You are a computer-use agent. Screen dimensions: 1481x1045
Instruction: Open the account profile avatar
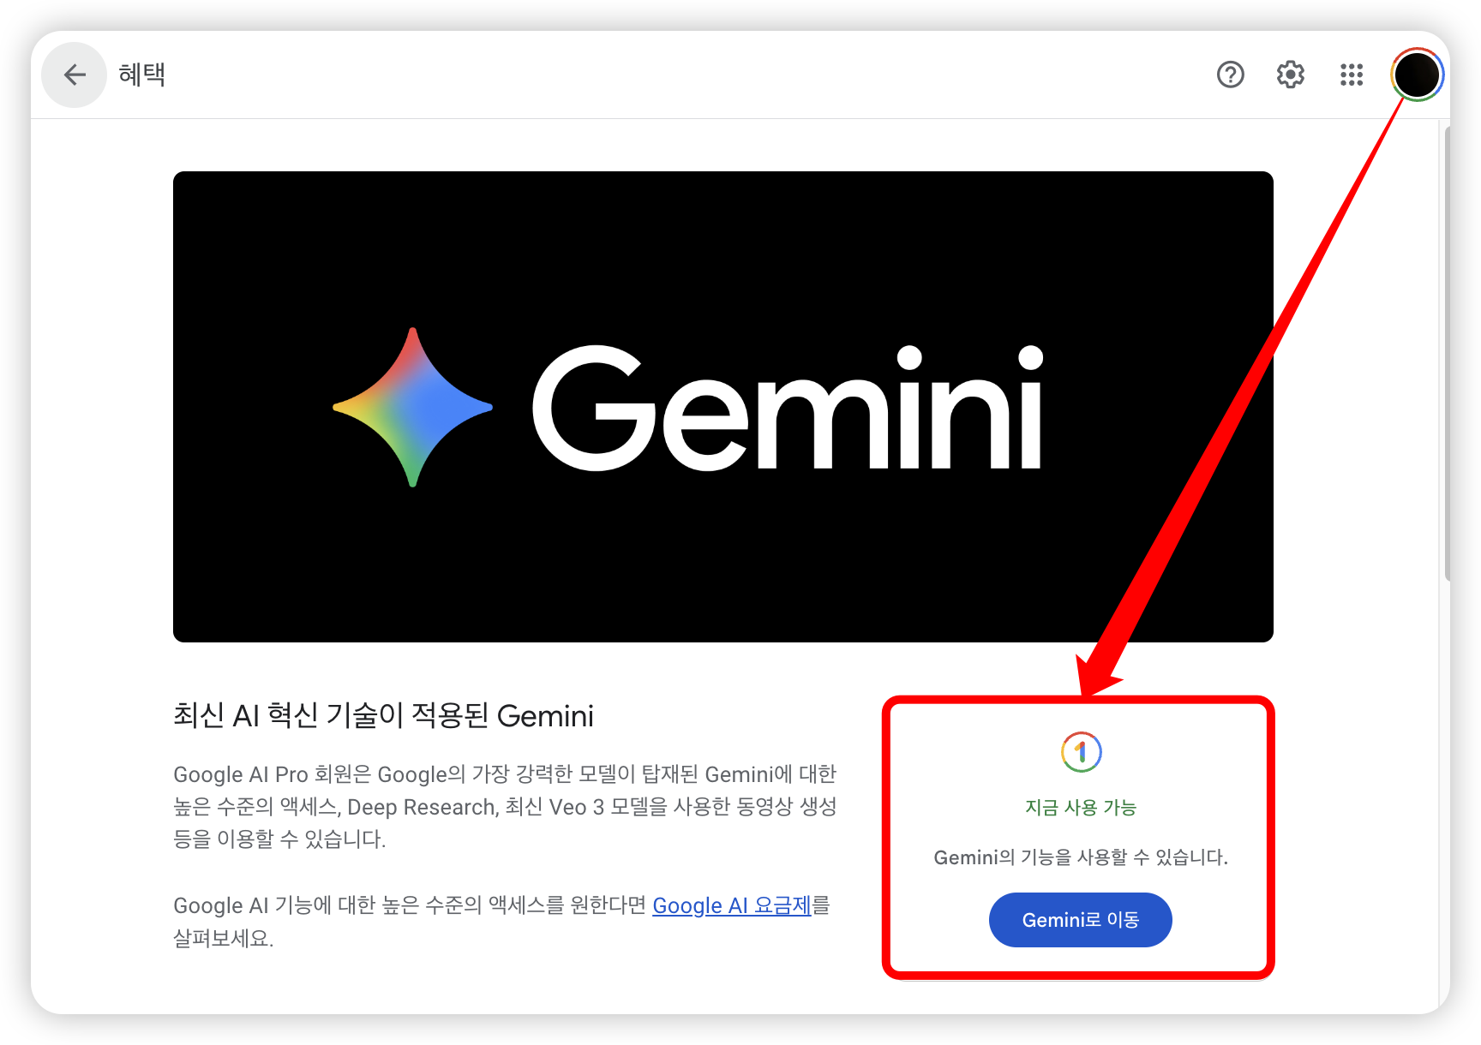coord(1417,75)
